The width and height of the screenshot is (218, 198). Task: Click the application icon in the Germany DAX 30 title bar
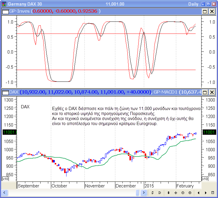tap(4, 4)
